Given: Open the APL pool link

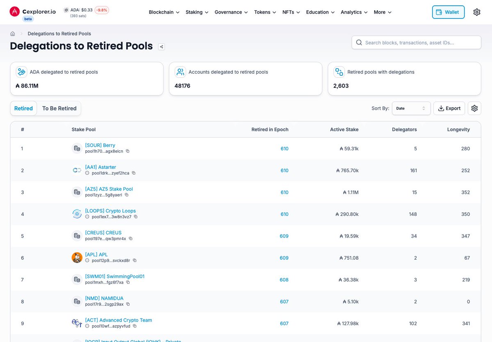Looking at the screenshot, I should click(96, 255).
